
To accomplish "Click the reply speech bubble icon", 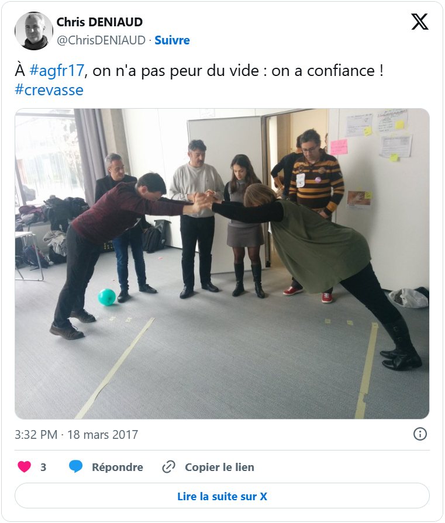I will pos(76,467).
